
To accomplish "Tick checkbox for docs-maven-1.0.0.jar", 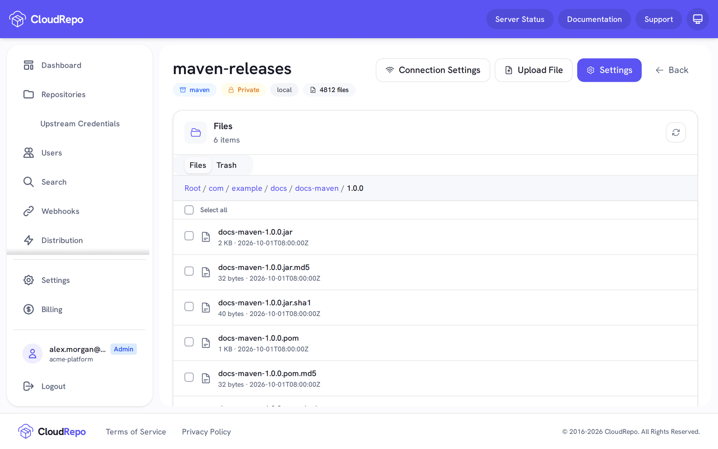I will click(189, 236).
